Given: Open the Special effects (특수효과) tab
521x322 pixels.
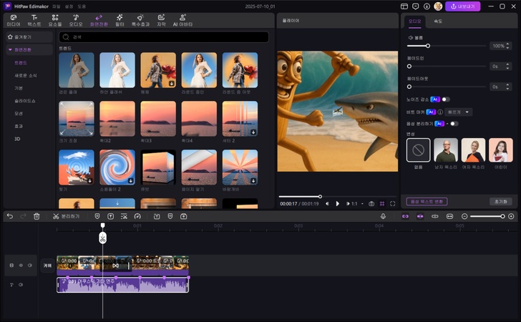Looking at the screenshot, I should pyautogui.click(x=140, y=20).
